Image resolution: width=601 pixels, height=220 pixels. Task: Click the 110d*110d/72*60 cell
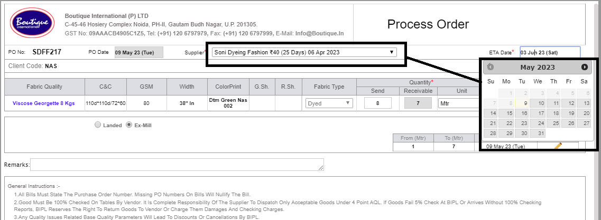tap(105, 103)
